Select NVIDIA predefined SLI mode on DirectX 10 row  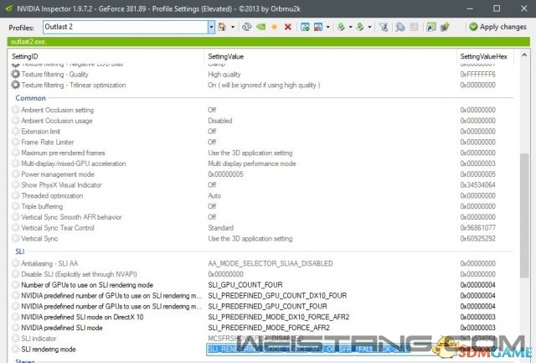[x=262, y=317]
